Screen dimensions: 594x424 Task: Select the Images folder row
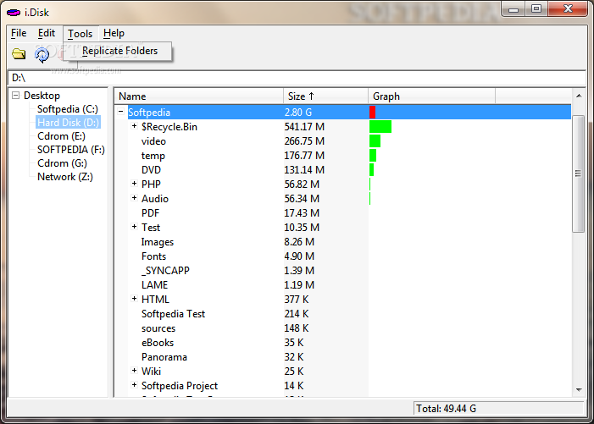[x=343, y=242]
